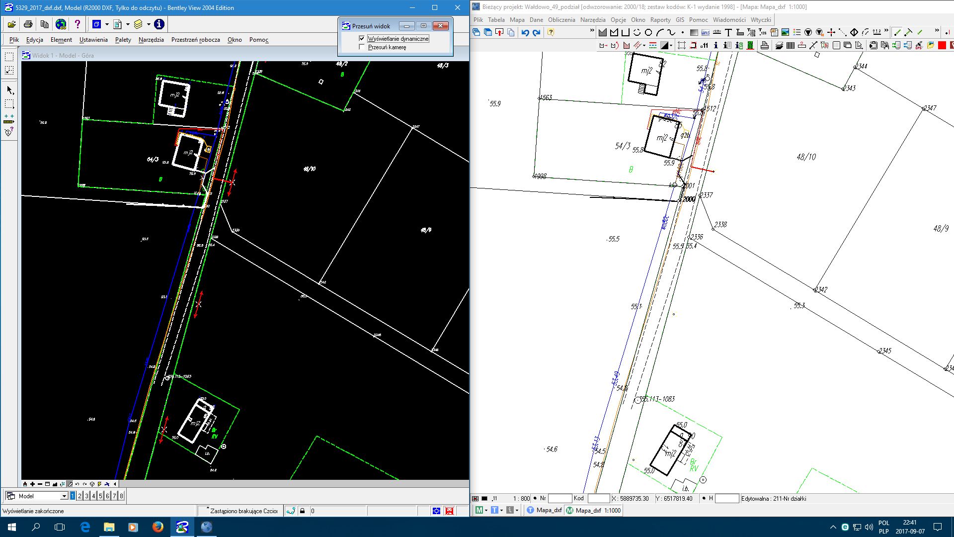Click the red crossed-out save icon in Bentley status bar
Screen dimensions: 954x537
(x=449, y=511)
